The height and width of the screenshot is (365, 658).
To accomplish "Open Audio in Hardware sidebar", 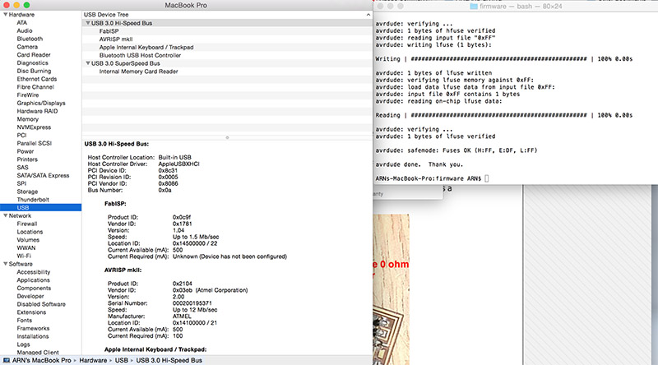I will 25,30.
